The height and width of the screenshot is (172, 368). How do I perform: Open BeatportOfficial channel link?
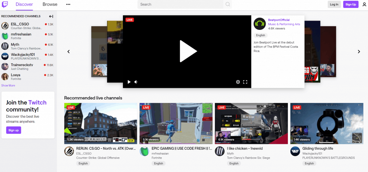point(279,20)
